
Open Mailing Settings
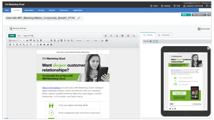pyautogui.click(x=18, y=28)
